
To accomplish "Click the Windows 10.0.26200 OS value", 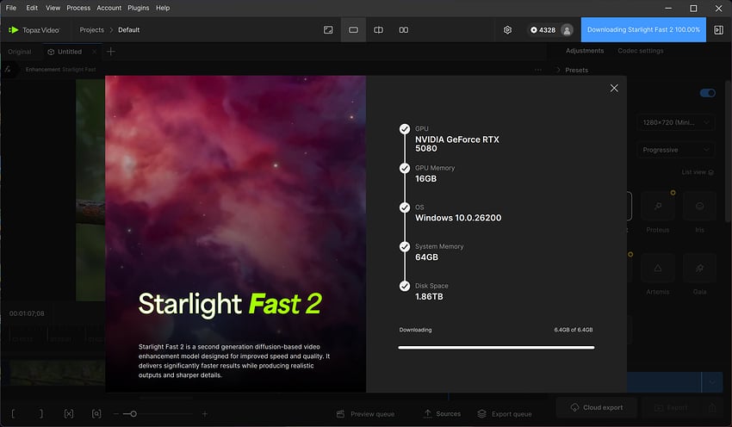I will pos(458,218).
